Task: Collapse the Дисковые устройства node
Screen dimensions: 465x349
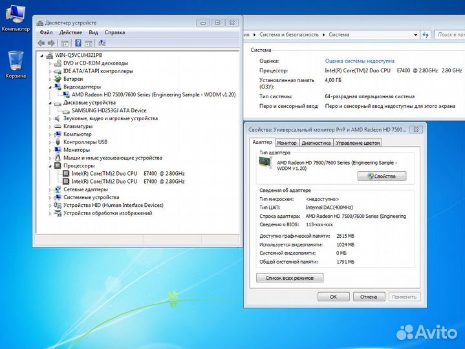Action: pos(50,103)
